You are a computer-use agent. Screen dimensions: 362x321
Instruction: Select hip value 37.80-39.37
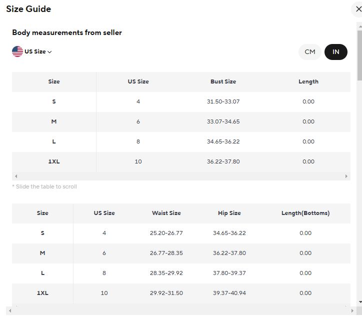tap(229, 273)
